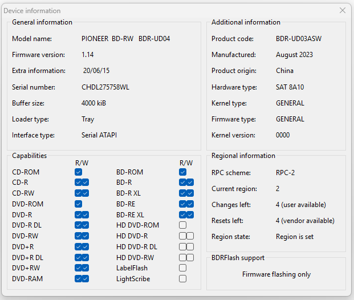Toggle the CD-ROM read checkbox
This screenshot has height=300, width=354.
point(78,172)
